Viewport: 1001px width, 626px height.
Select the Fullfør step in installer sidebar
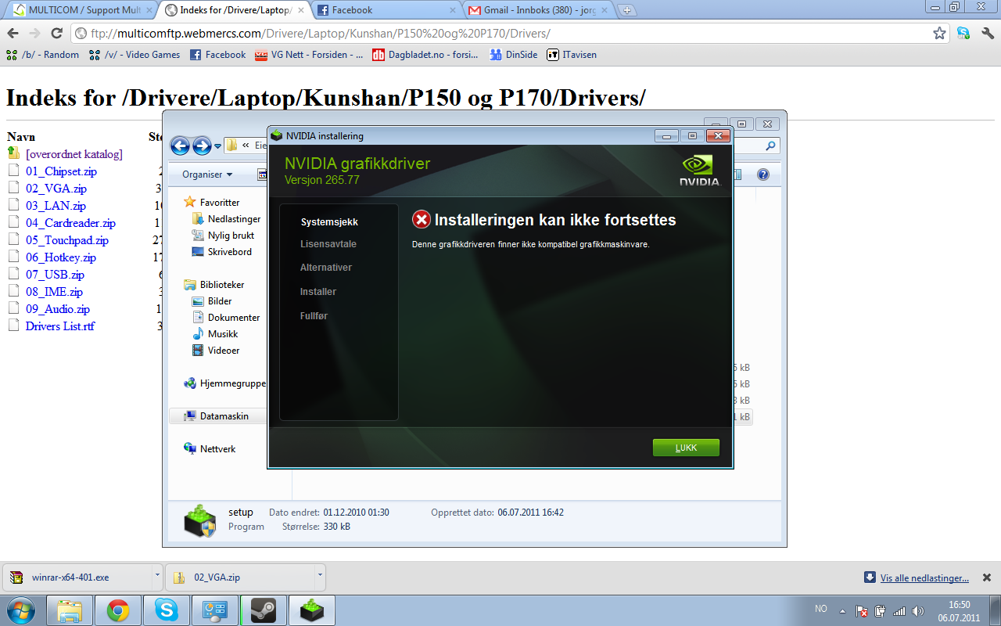coord(314,316)
